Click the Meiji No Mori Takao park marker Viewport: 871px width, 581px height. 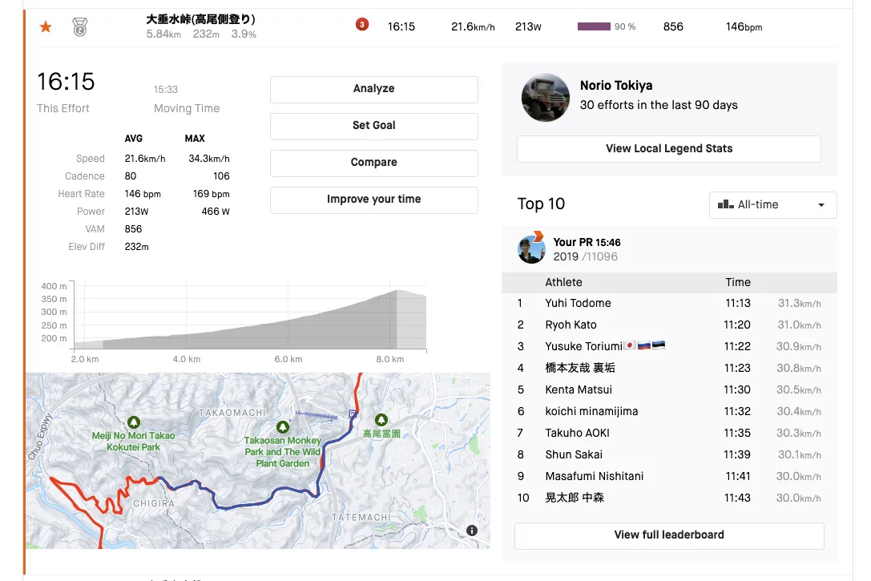[x=133, y=422]
